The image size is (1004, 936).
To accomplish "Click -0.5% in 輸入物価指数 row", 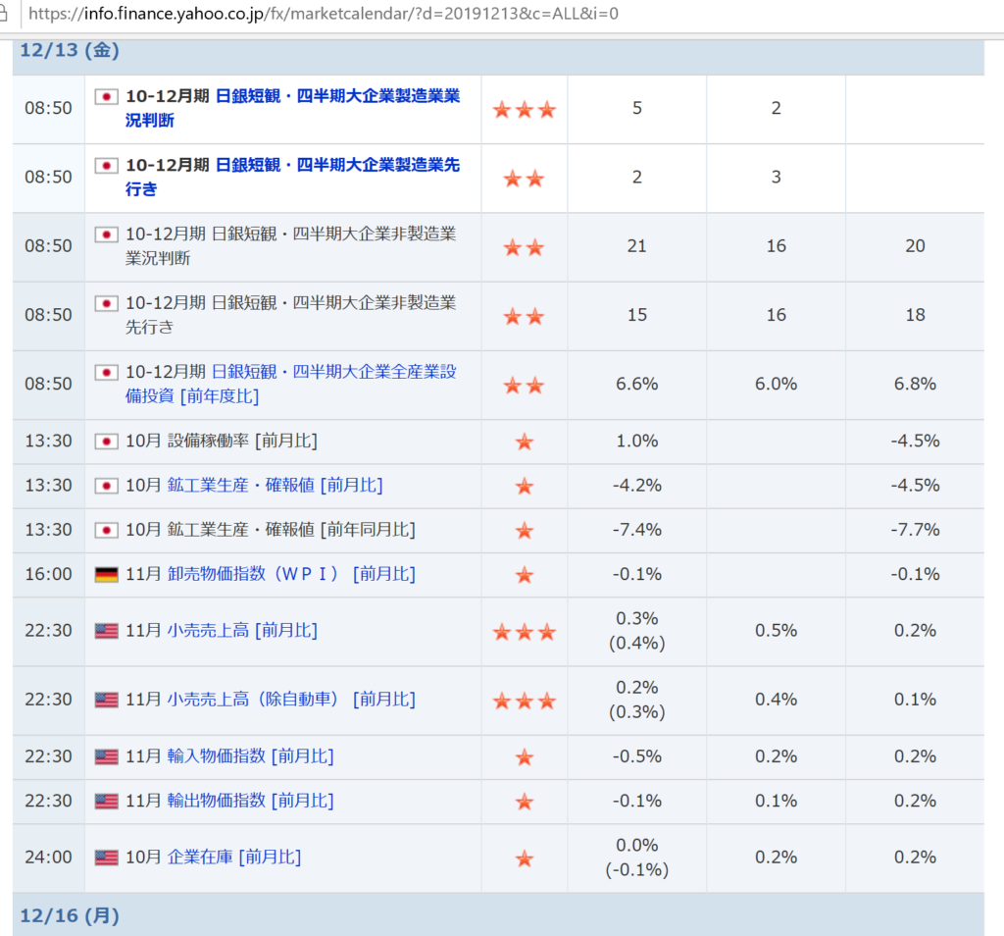I will 637,756.
